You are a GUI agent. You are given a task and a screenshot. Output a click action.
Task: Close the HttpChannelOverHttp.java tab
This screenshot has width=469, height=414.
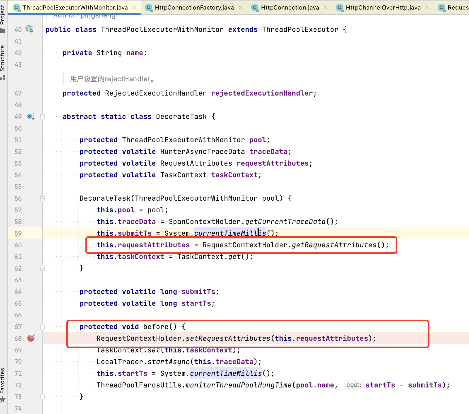pos(427,7)
